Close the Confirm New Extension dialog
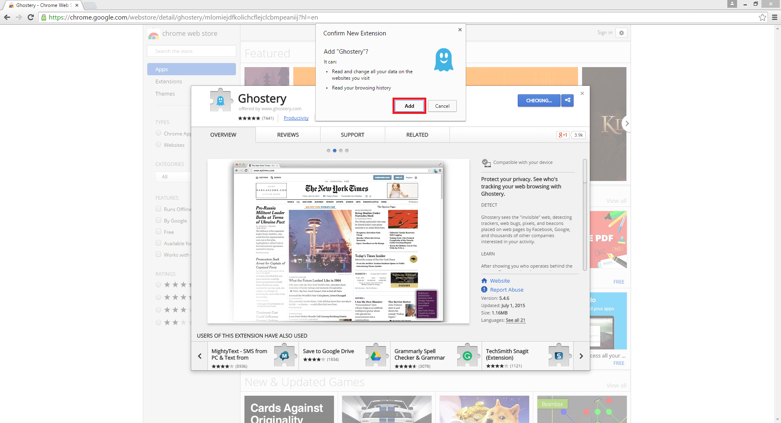This screenshot has height=423, width=781. click(x=460, y=30)
